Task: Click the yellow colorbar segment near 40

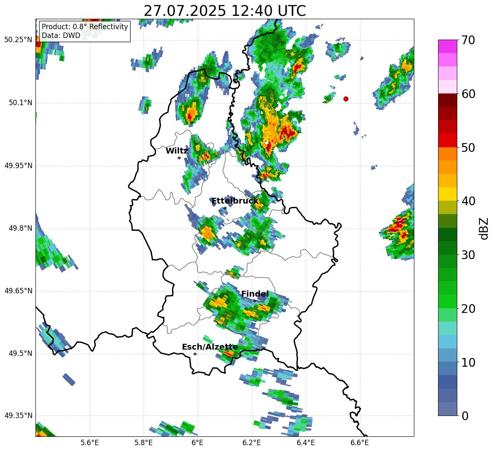Action: pyautogui.click(x=447, y=194)
